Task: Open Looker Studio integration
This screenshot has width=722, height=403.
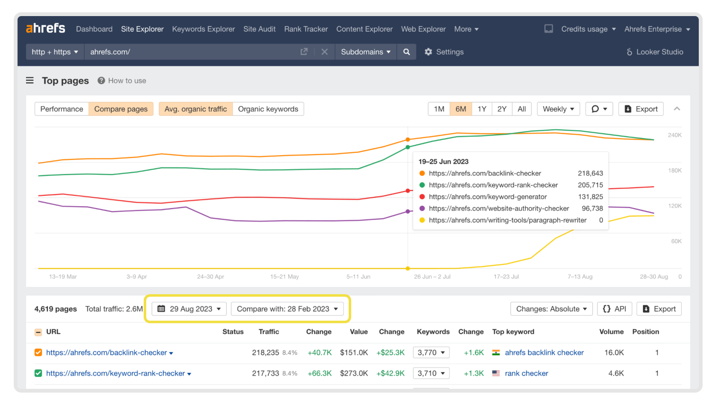Action: [655, 52]
